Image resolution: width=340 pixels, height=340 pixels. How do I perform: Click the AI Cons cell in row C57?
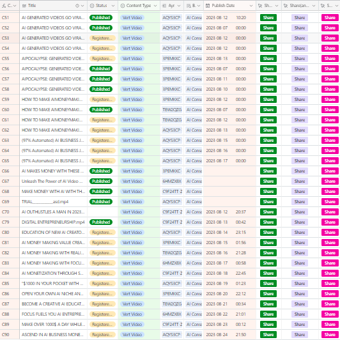[x=194, y=79]
